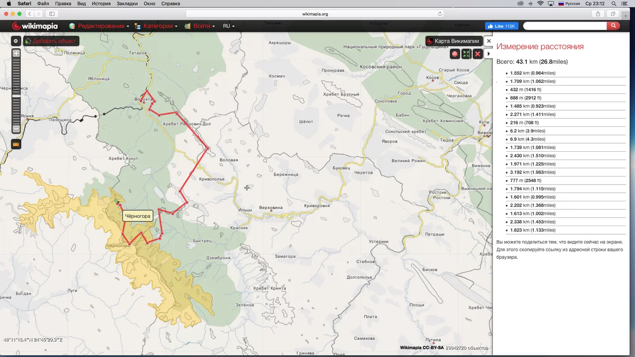Click Safari back navigation button

point(29,14)
